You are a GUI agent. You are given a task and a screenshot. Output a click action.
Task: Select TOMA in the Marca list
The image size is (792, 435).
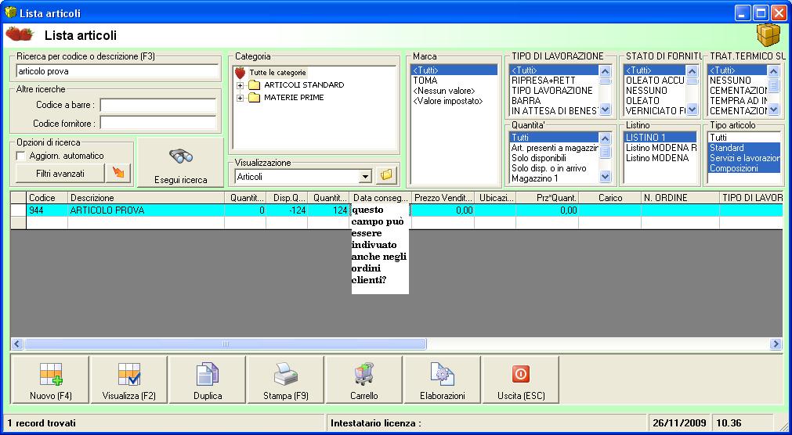click(425, 81)
